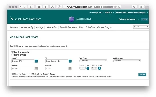This screenshot has height=97, width=156.
Task: Open the Discover menu
Action: click(x=14, y=27)
